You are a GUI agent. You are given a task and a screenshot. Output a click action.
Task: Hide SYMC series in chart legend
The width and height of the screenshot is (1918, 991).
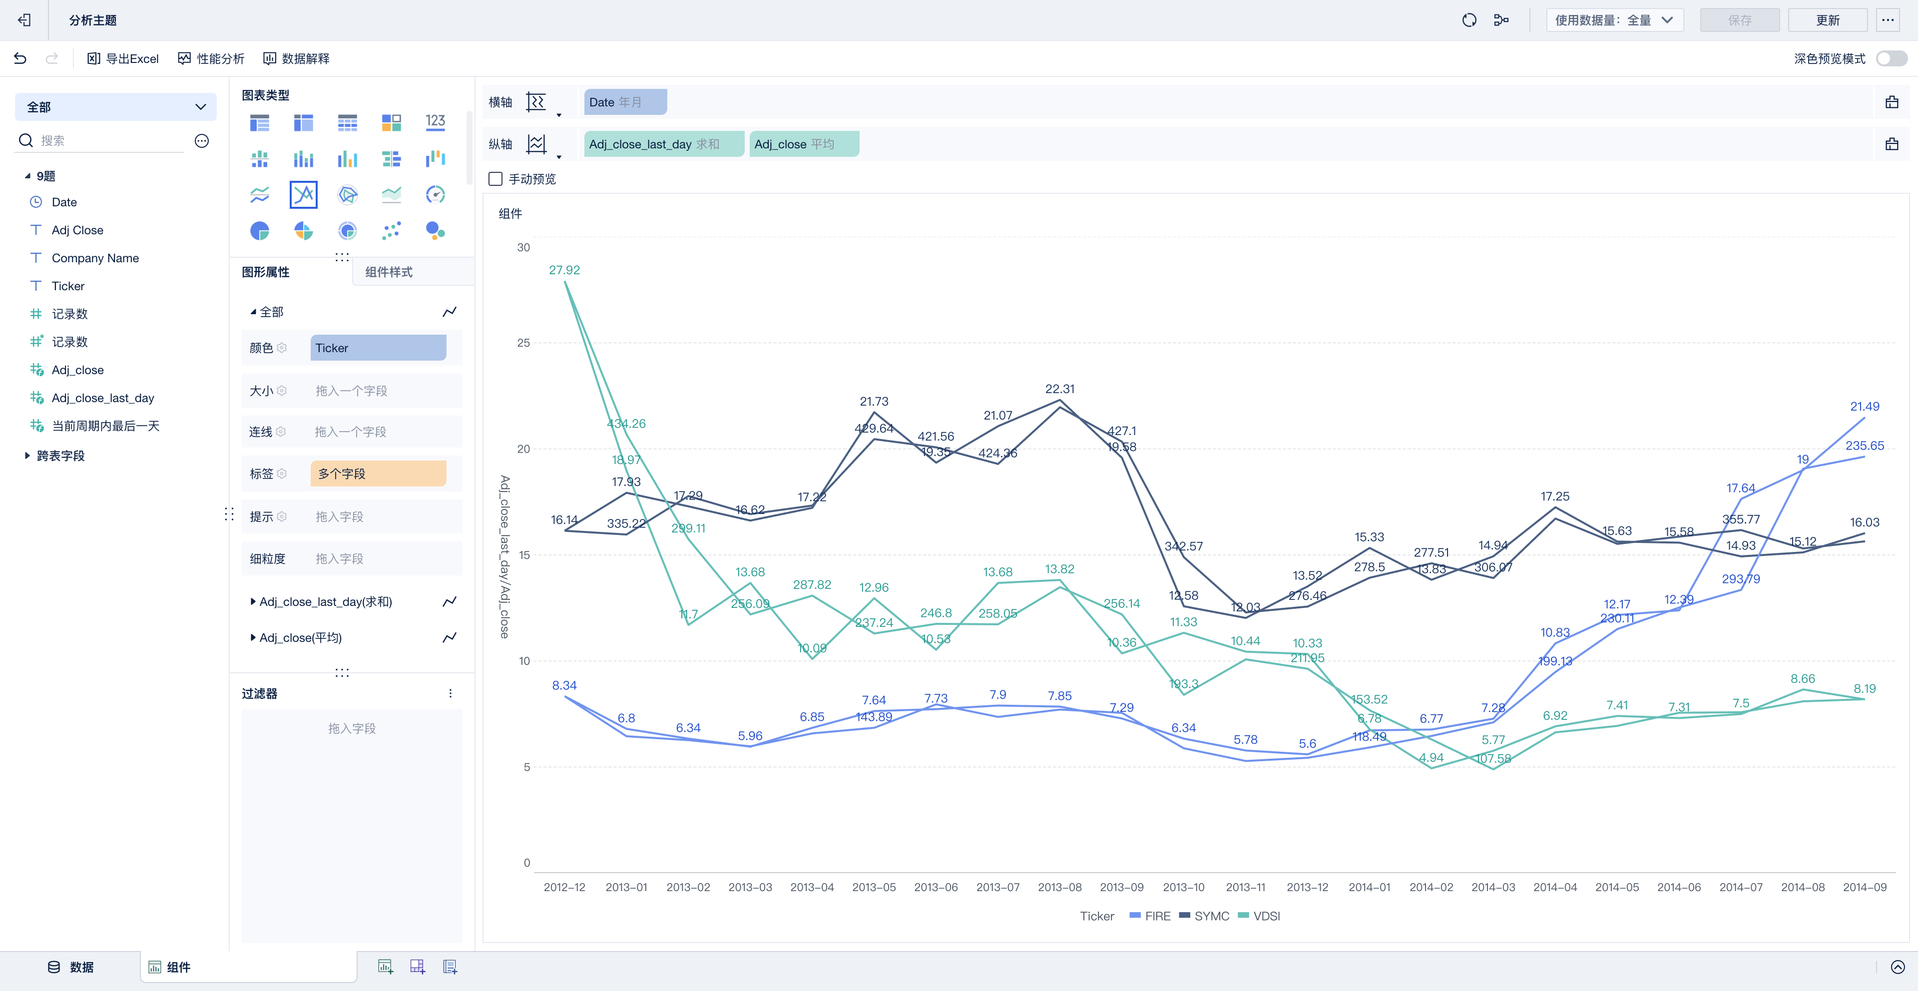click(1204, 916)
